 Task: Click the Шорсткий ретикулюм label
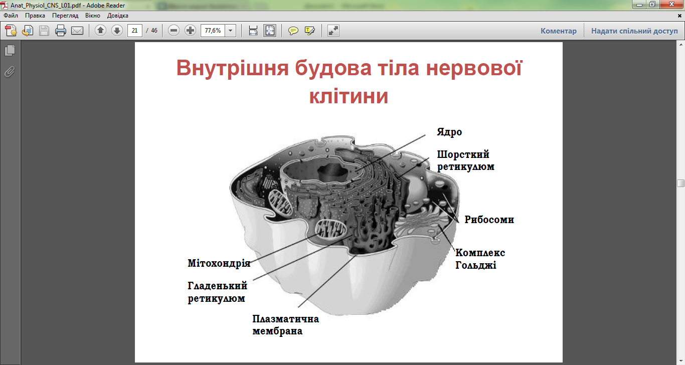(x=465, y=160)
